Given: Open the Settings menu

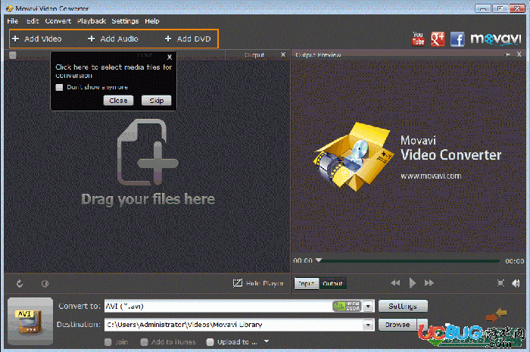Looking at the screenshot, I should 125,21.
